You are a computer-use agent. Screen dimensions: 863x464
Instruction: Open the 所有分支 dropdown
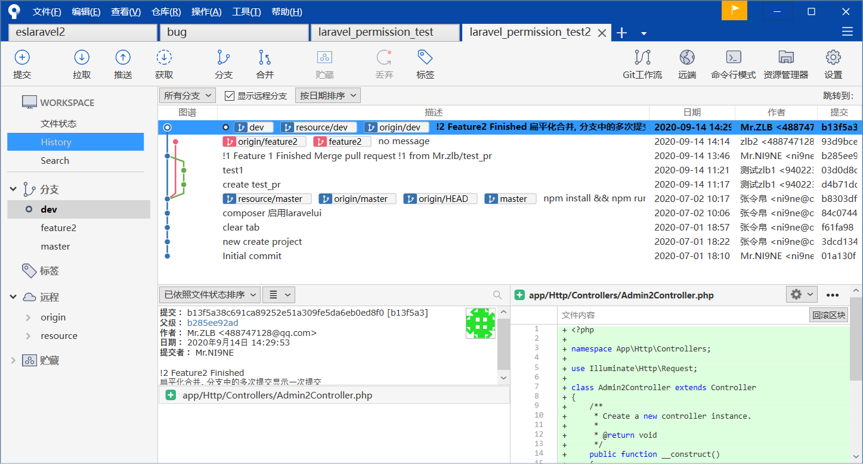(187, 96)
